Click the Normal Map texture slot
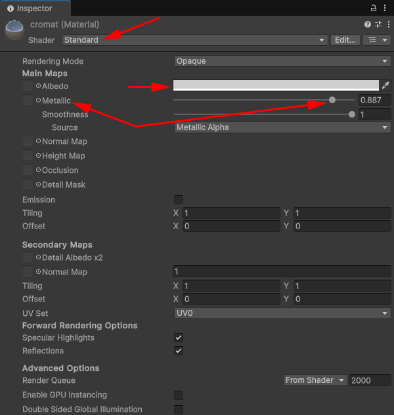 27,141
